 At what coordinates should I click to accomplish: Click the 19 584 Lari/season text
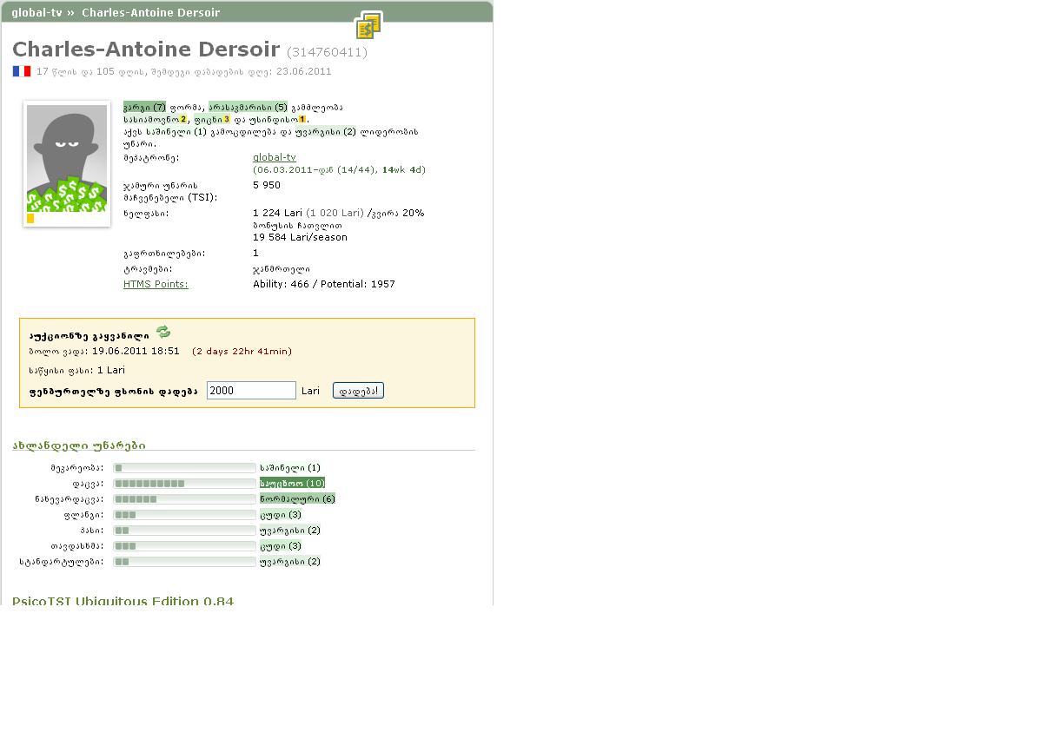(x=300, y=237)
